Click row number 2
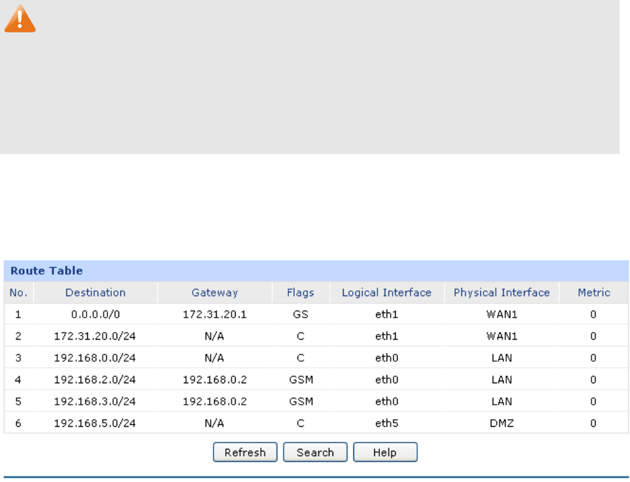The width and height of the screenshot is (630, 482). click(18, 336)
